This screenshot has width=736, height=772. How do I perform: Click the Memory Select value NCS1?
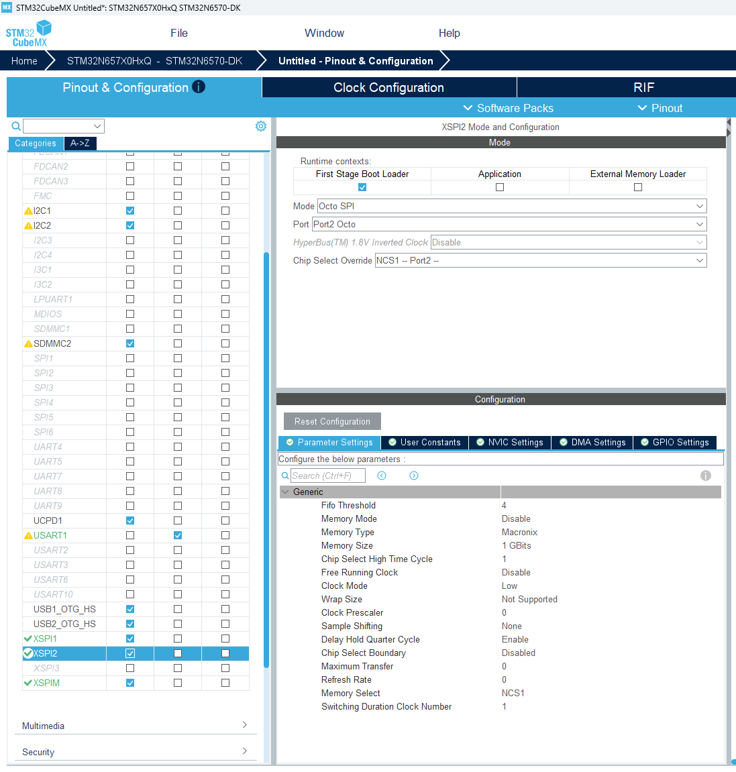[513, 694]
